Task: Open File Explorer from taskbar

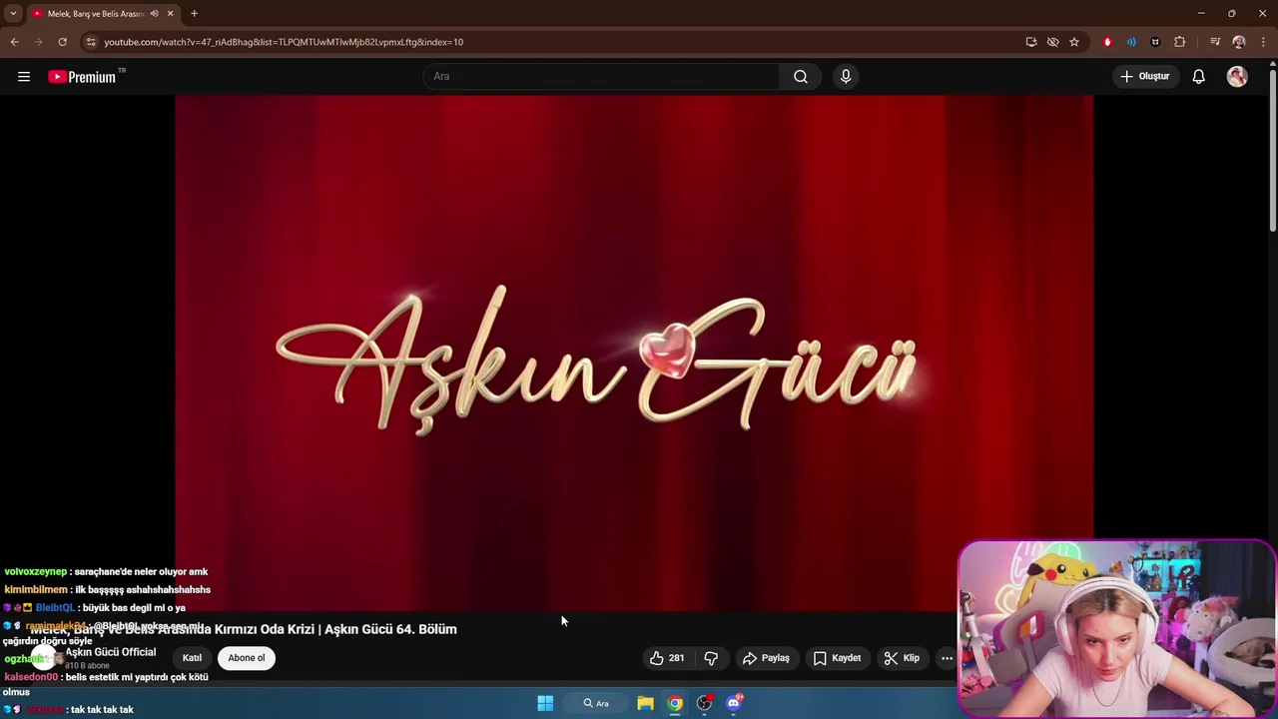Action: pyautogui.click(x=645, y=703)
